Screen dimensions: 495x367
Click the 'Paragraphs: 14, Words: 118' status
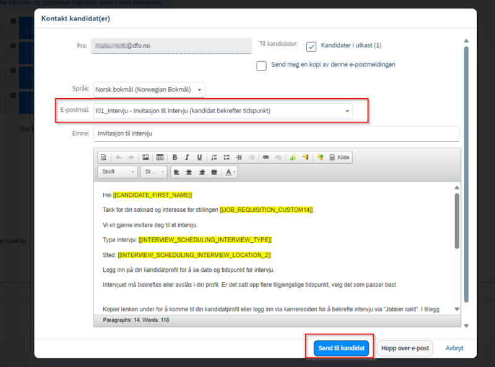point(136,320)
